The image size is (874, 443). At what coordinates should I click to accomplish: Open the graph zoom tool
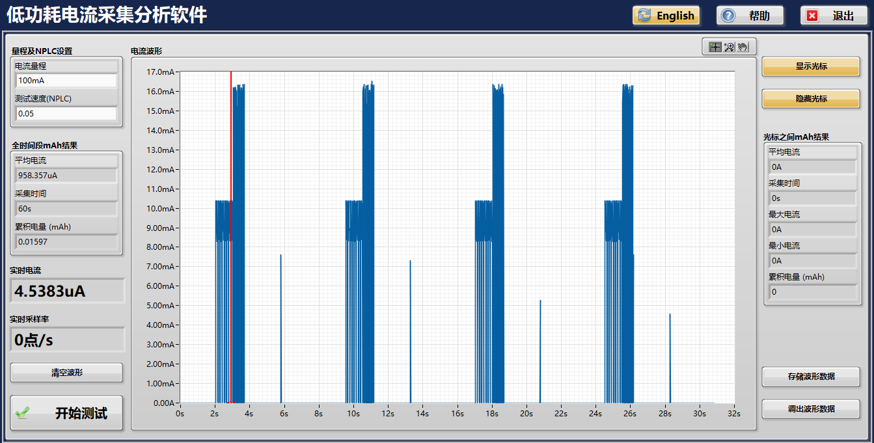tap(730, 47)
